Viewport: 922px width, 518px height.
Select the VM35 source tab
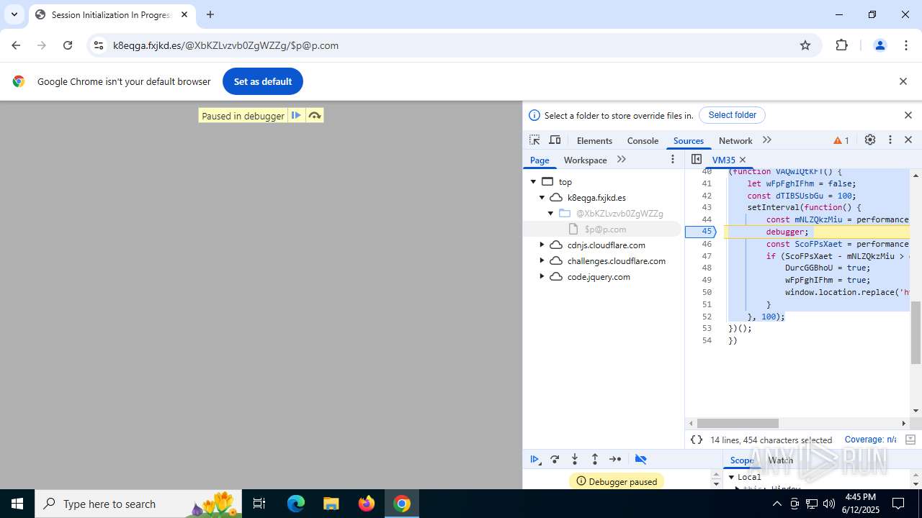[723, 160]
